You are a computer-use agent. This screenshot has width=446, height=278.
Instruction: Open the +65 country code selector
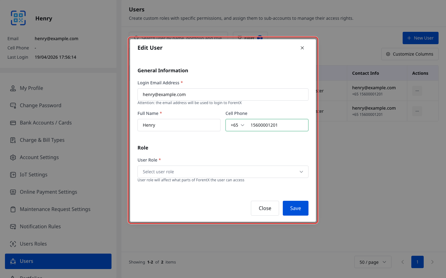click(x=238, y=125)
